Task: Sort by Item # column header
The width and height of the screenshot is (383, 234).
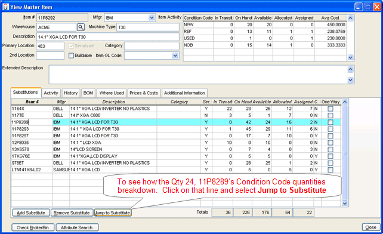Action: [32, 101]
